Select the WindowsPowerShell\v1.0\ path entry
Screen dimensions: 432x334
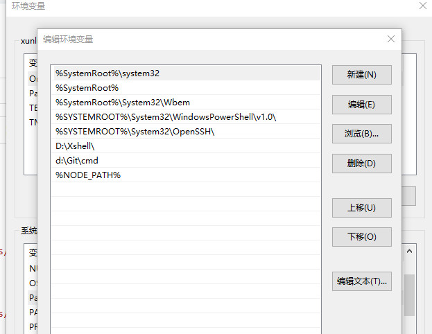[166, 116]
